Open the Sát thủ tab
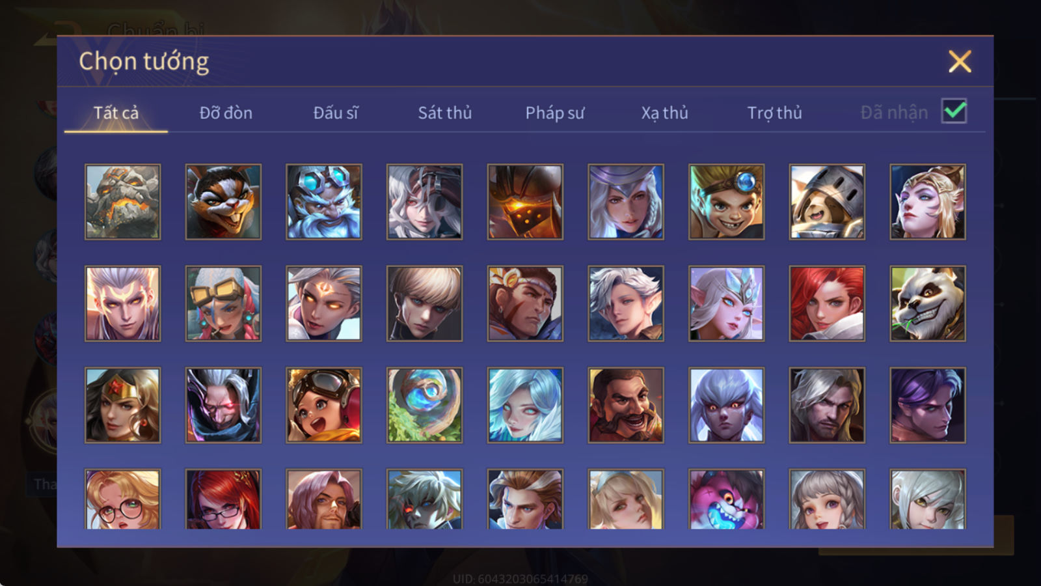This screenshot has width=1041, height=586. tap(444, 113)
